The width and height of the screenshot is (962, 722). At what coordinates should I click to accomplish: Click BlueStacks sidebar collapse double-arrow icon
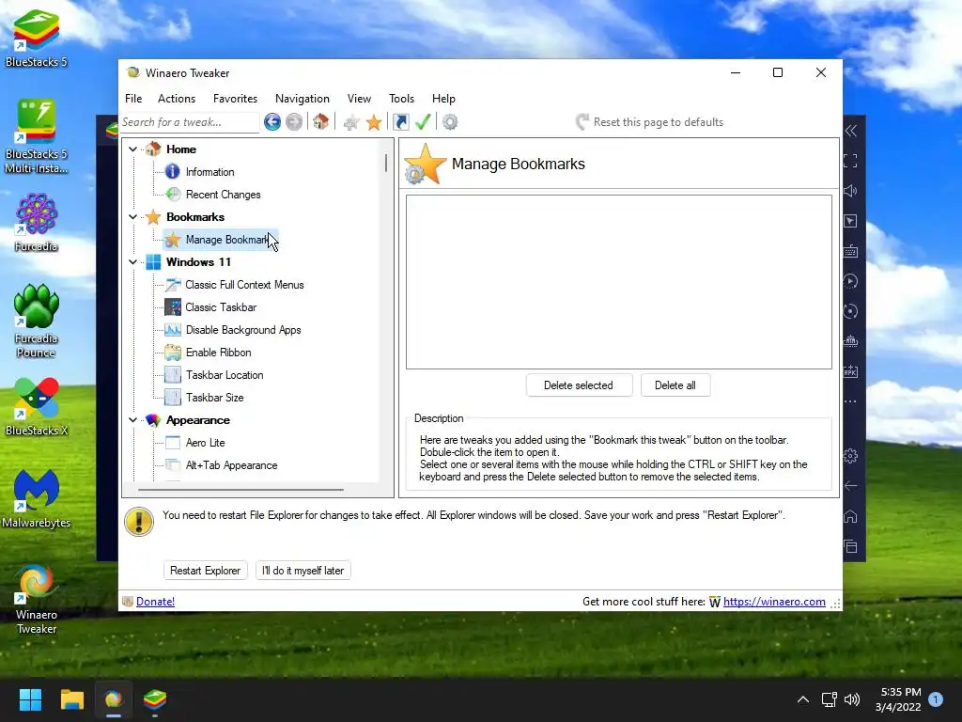click(x=851, y=130)
